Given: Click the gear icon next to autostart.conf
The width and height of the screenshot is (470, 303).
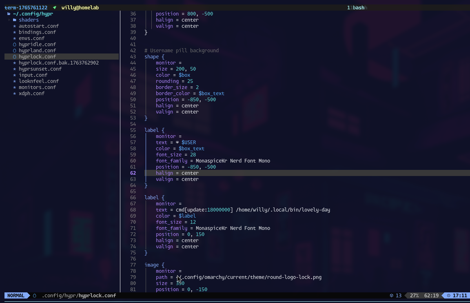Looking at the screenshot, I should (x=15, y=26).
